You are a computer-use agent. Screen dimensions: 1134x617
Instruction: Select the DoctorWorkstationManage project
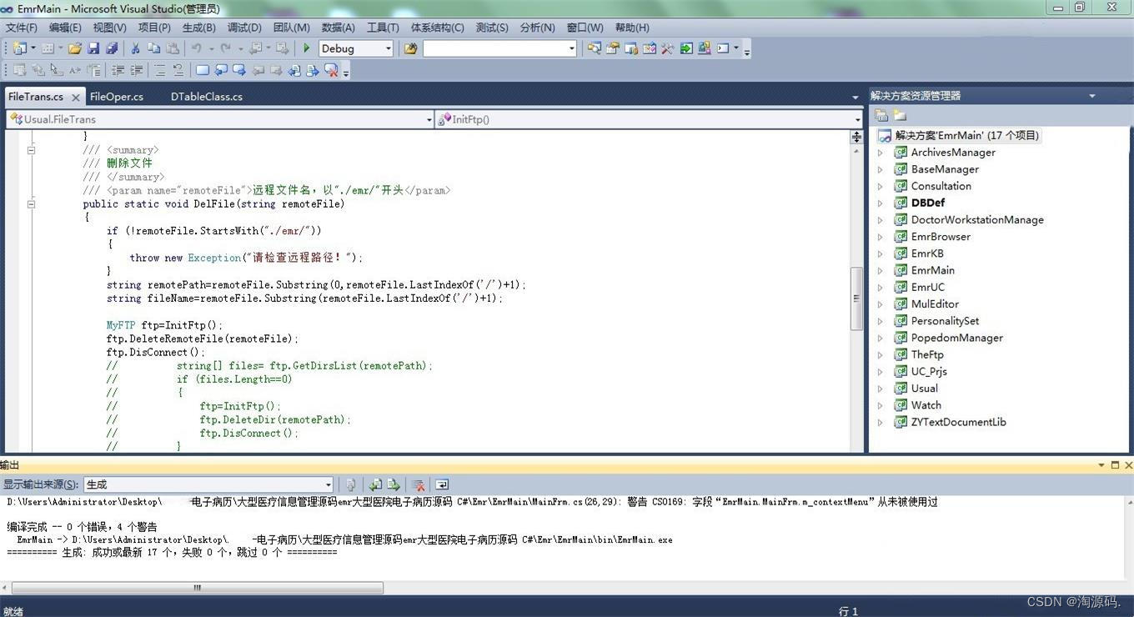click(x=977, y=219)
